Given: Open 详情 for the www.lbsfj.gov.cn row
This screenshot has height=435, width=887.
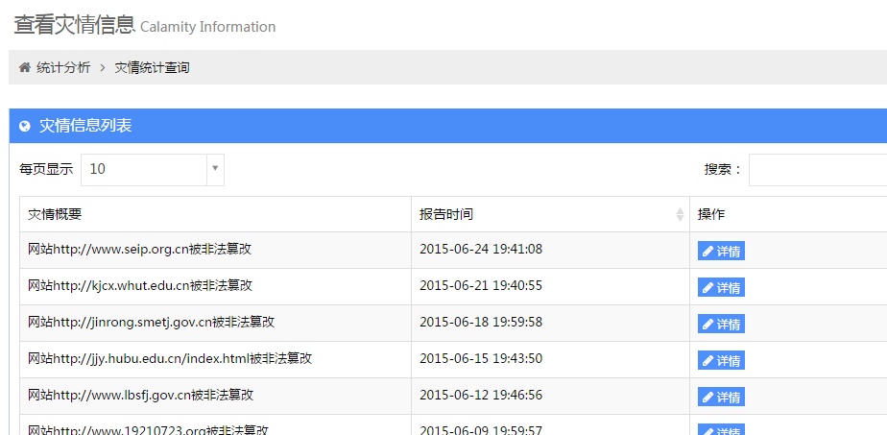Looking at the screenshot, I should point(721,398).
